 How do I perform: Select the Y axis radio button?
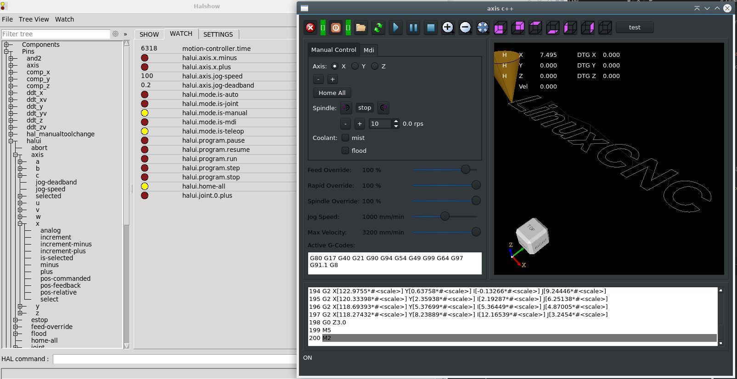[x=355, y=66]
